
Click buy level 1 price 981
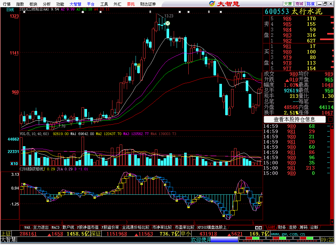[x=287, y=46]
